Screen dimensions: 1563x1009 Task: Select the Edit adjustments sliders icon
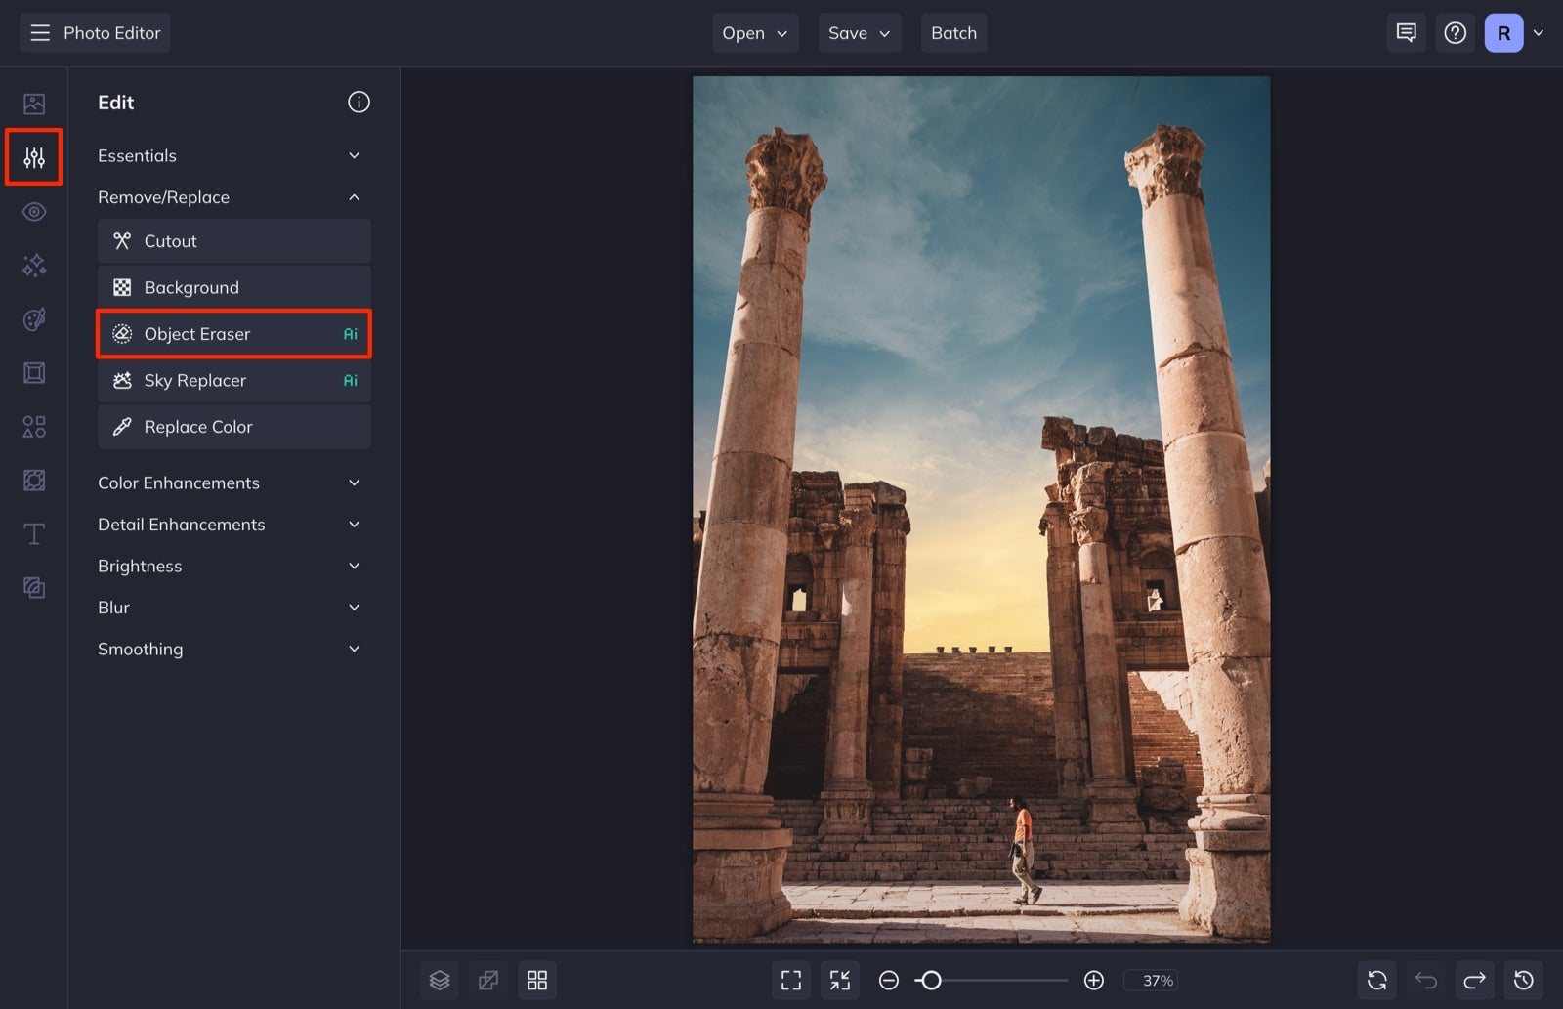(x=33, y=156)
